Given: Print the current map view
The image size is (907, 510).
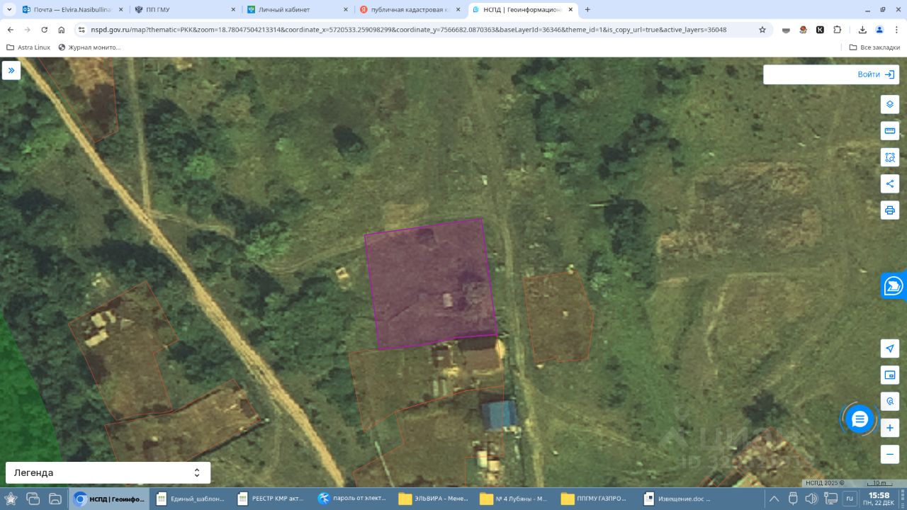Looking at the screenshot, I should point(890,210).
